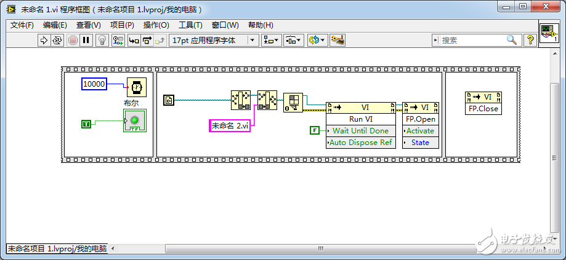This screenshot has height=260, width=566.
Task: Open Reorder dropdown
Action: [x=318, y=40]
